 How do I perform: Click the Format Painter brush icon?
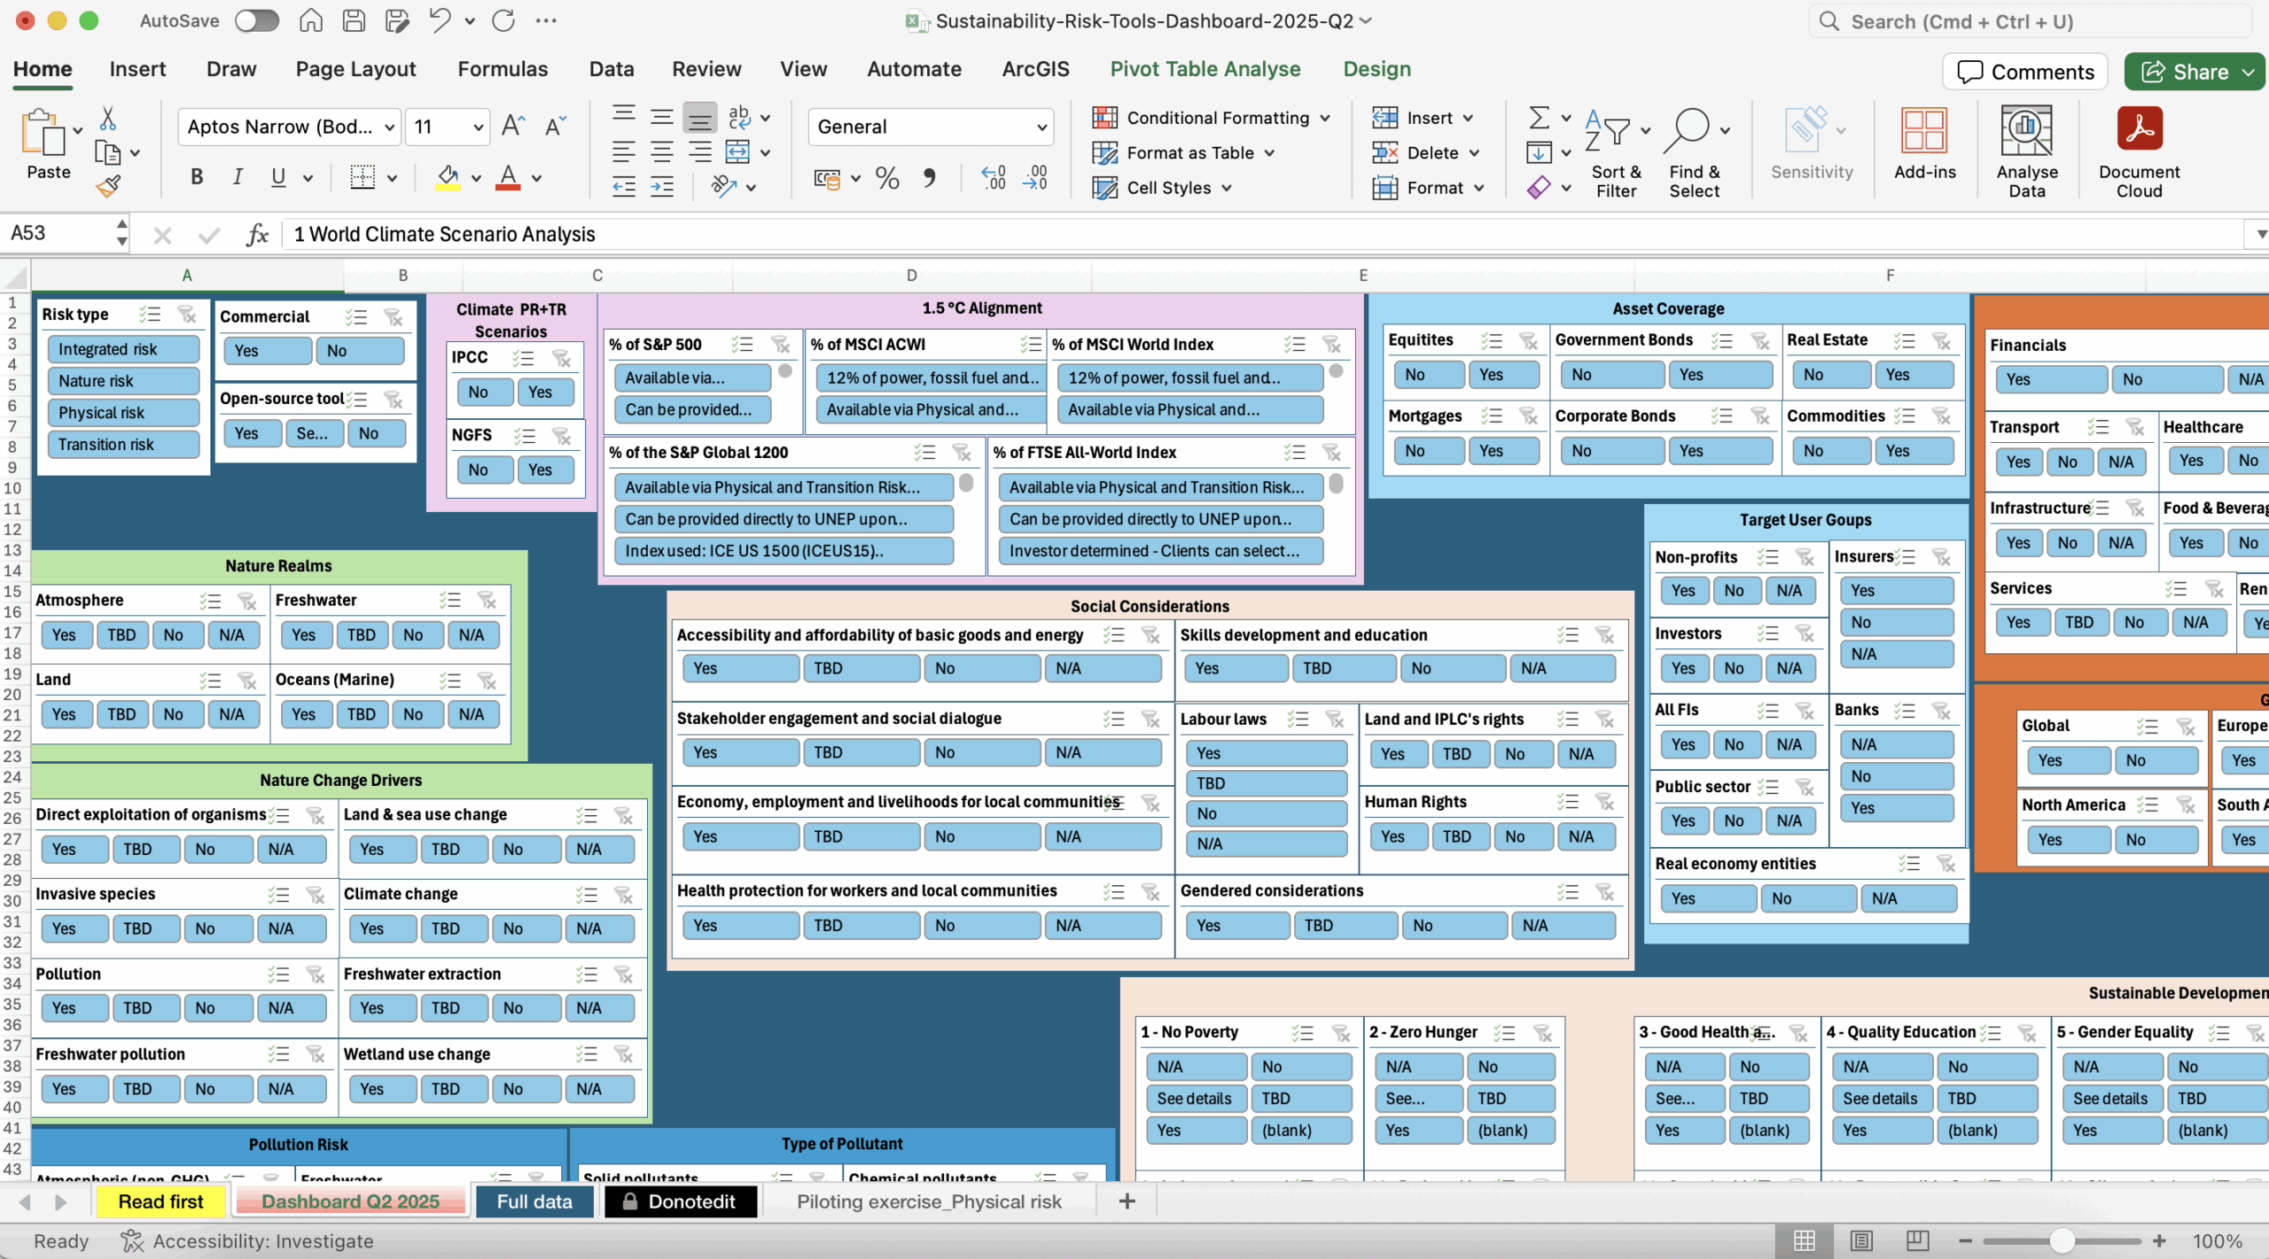[x=108, y=185]
